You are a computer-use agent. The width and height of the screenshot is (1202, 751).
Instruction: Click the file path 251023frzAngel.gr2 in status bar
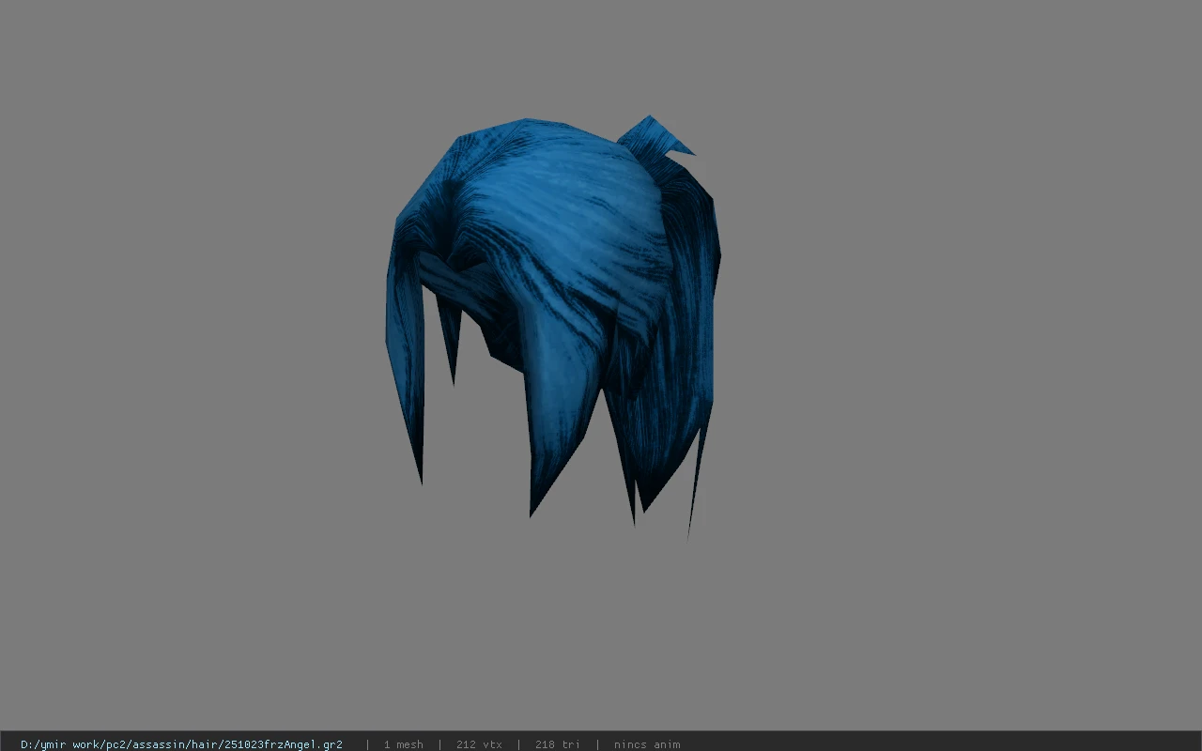click(181, 744)
